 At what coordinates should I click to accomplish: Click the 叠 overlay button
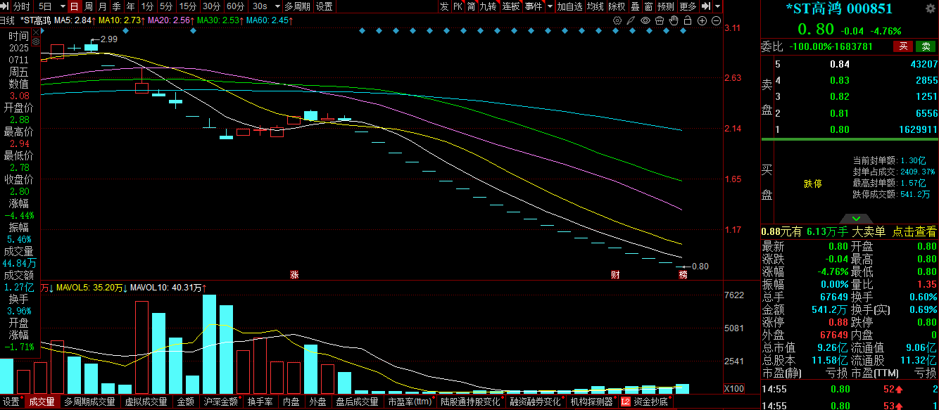(635, 6)
